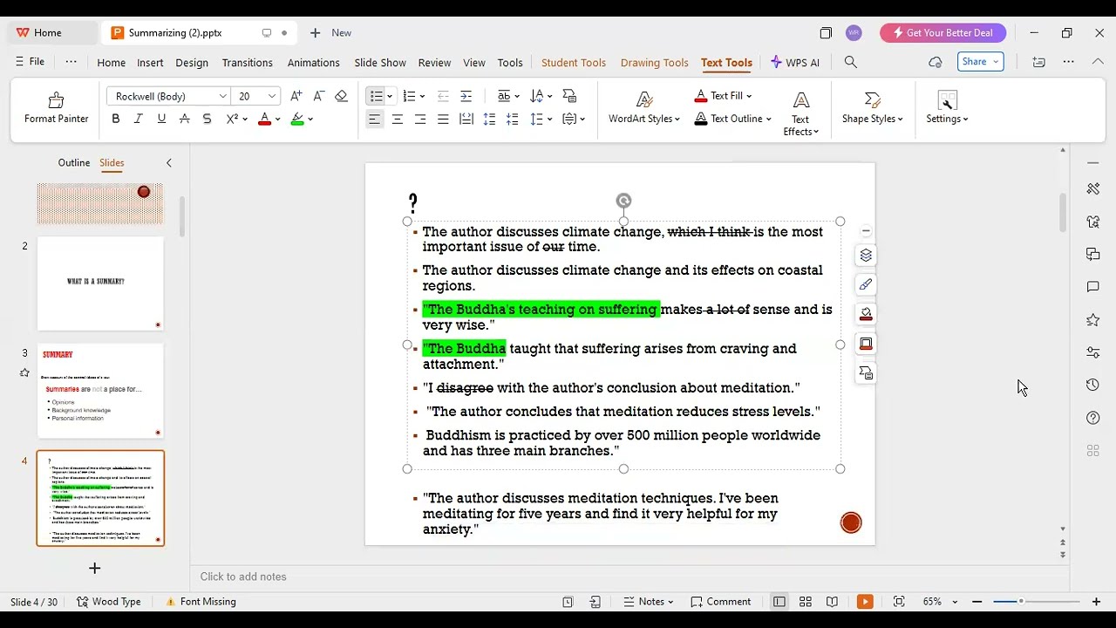Collapse the slide thumbnail panel

click(169, 163)
